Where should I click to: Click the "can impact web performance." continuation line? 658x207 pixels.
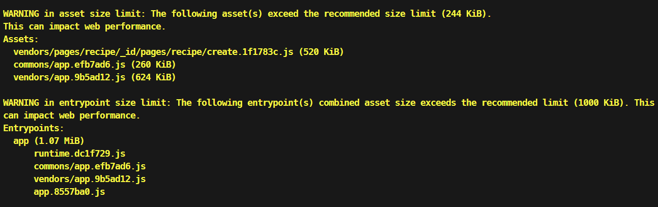click(71, 115)
